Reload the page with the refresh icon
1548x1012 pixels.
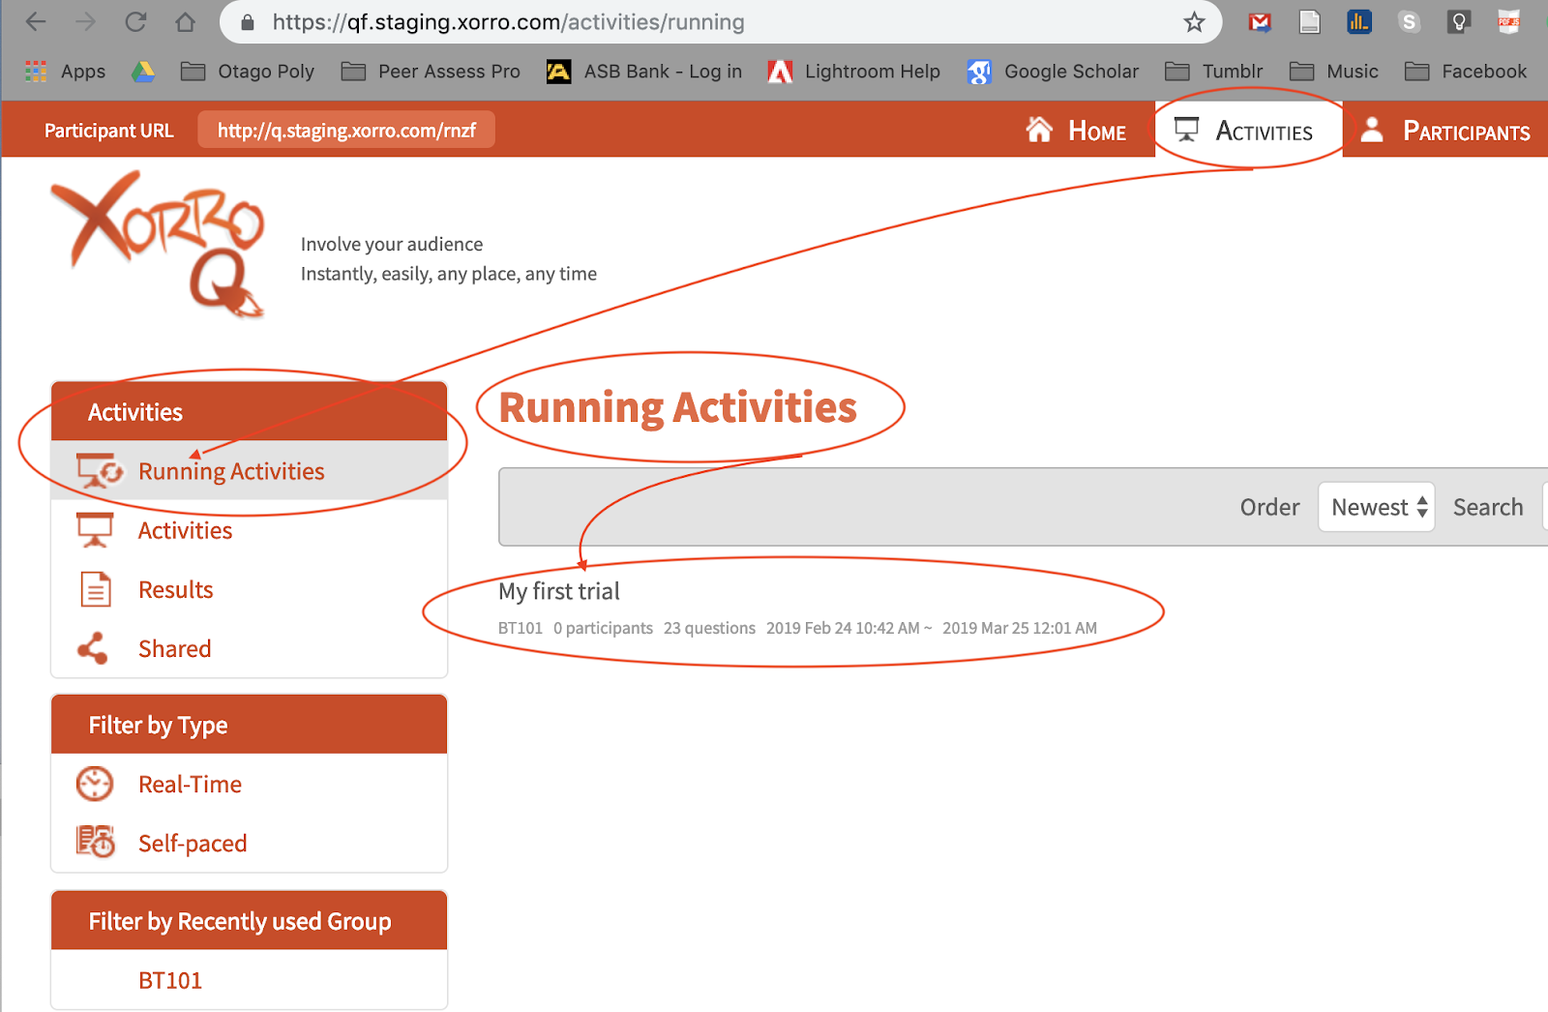coord(135,21)
